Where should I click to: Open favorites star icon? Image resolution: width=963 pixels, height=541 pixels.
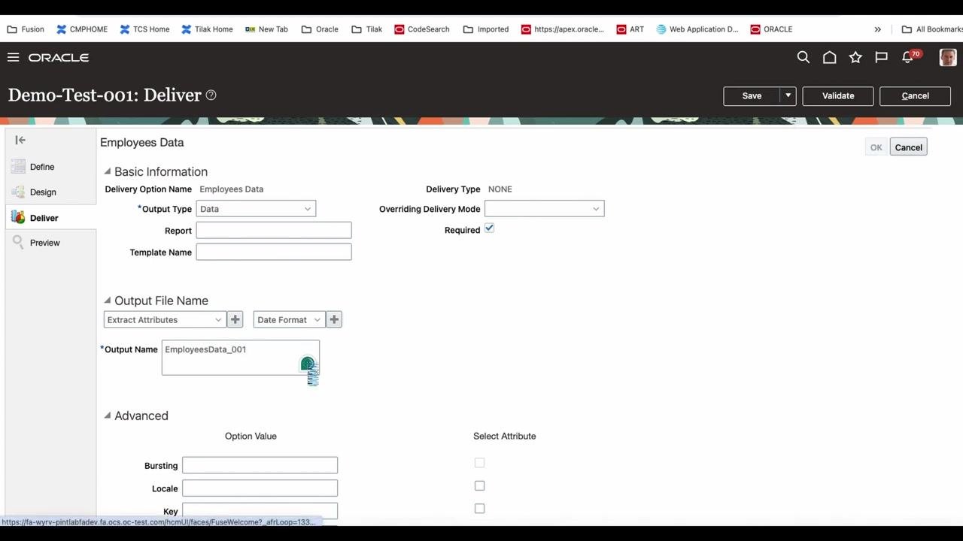[x=855, y=57]
